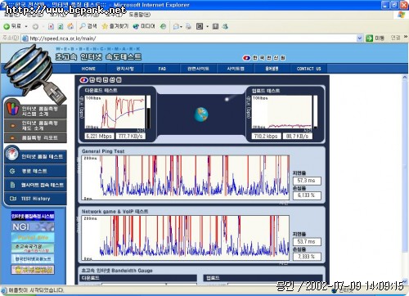Go to browser Home icon

[70, 26]
